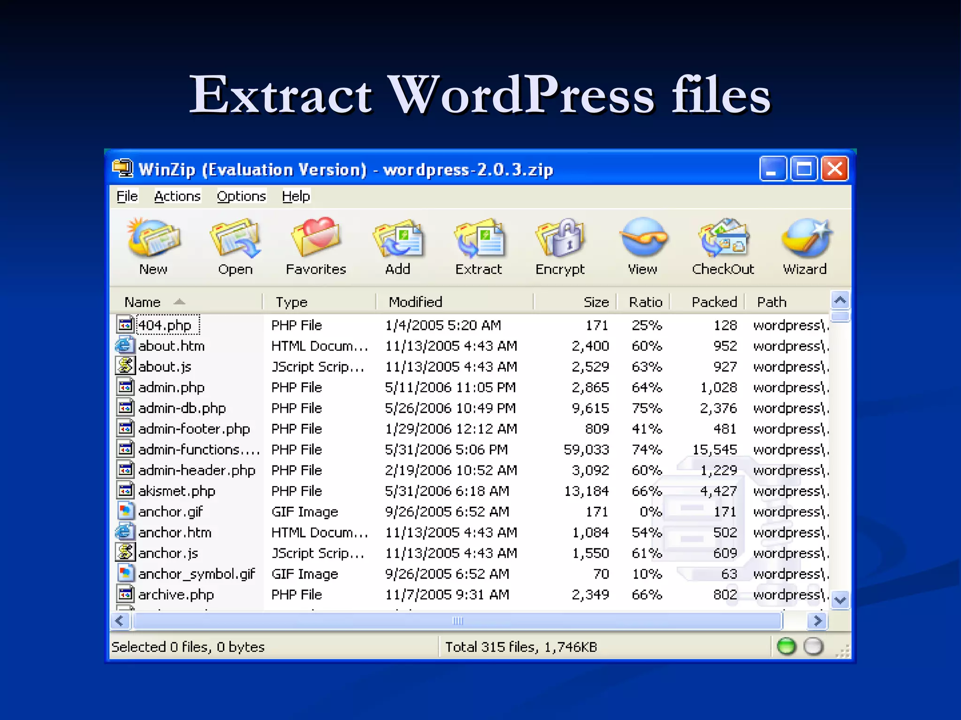The height and width of the screenshot is (720, 961).
Task: Select the about.js file name
Action: tap(165, 366)
